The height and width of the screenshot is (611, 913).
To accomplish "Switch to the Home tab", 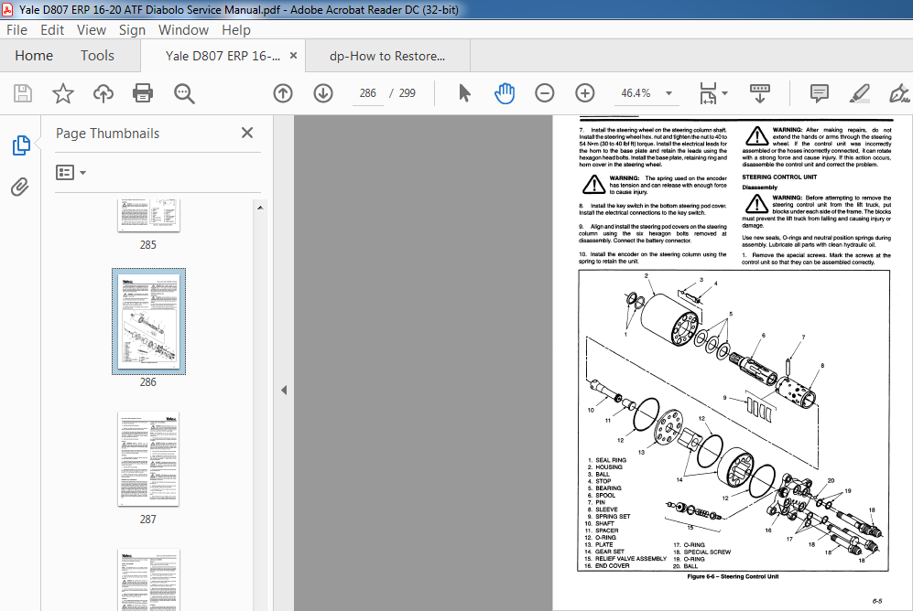I will (34, 56).
